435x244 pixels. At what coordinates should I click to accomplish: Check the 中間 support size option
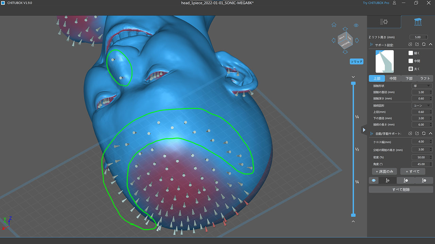tap(411, 61)
